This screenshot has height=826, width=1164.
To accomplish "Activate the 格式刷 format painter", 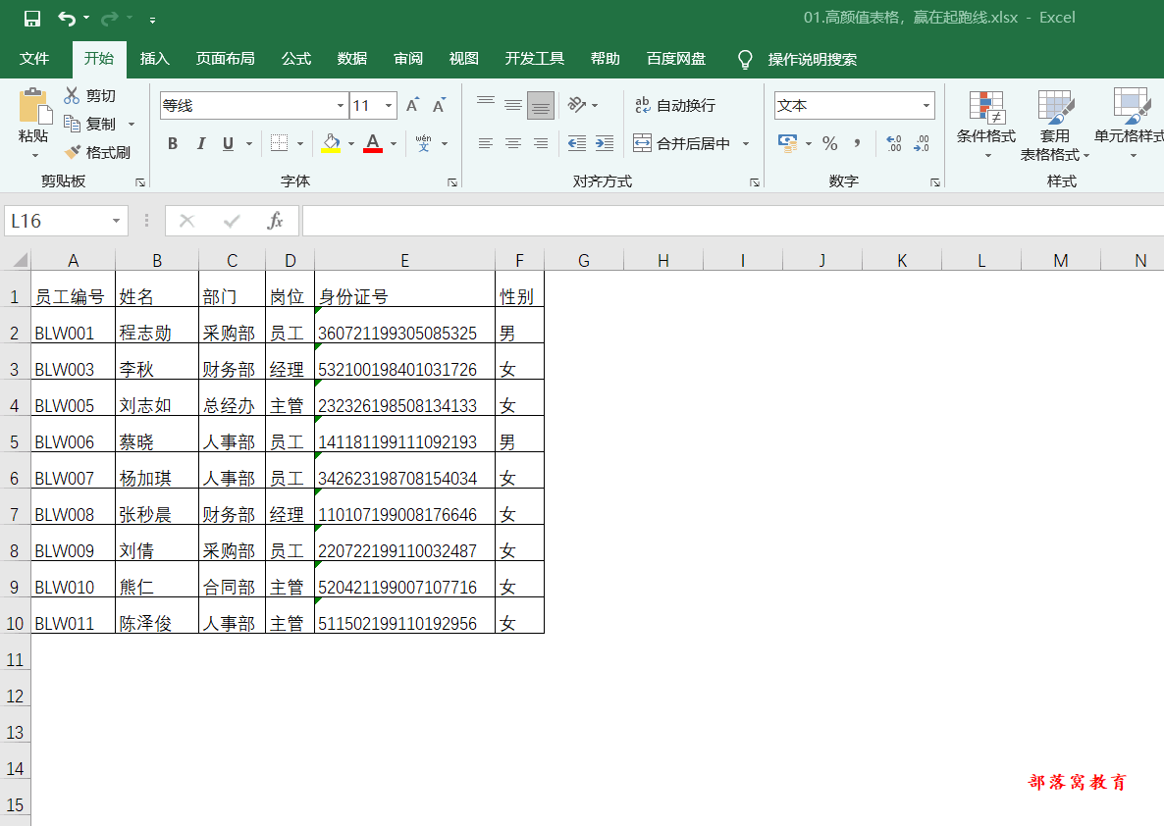I will (x=97, y=152).
